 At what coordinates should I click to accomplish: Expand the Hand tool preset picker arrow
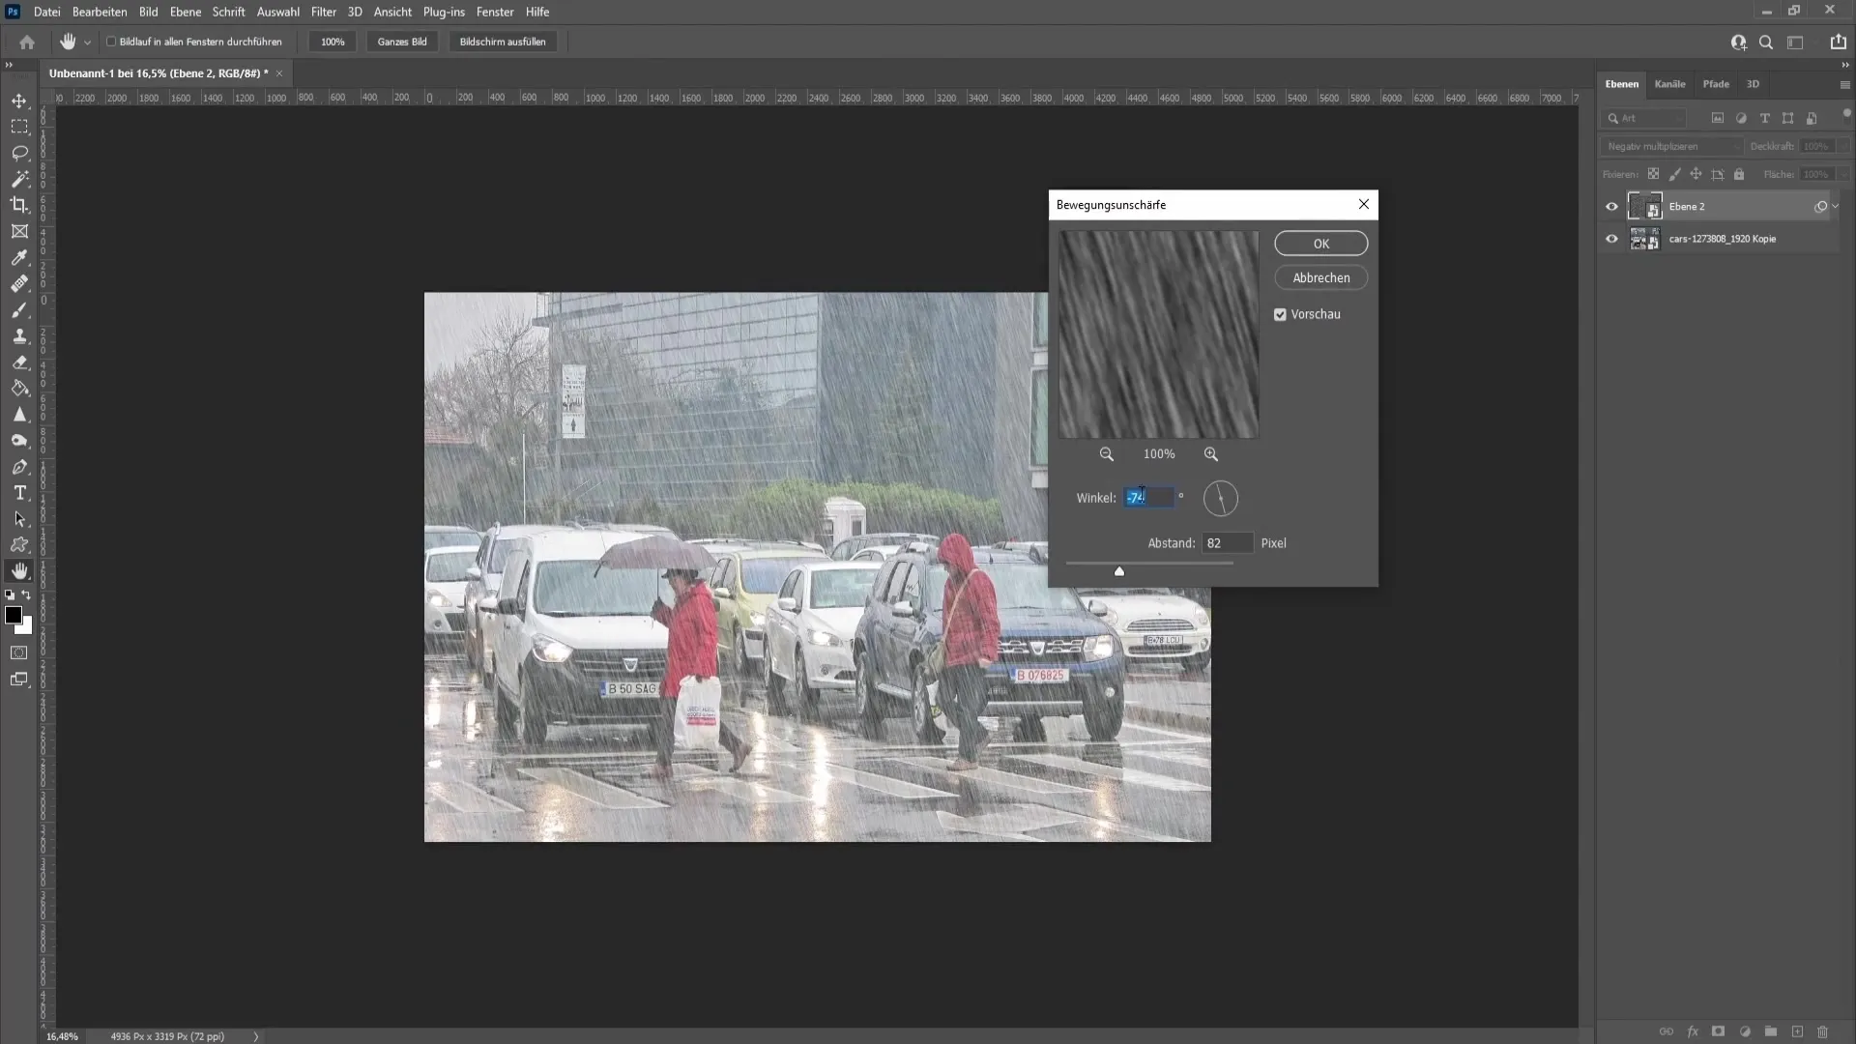click(87, 43)
